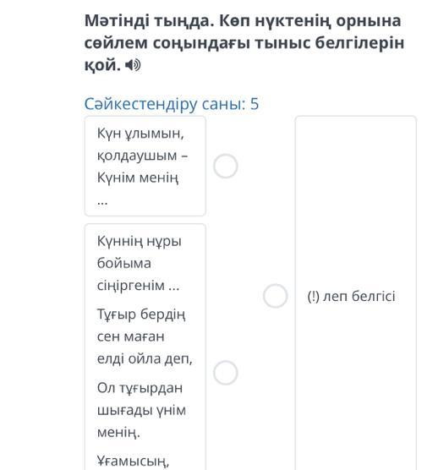
Task: Select the connector circle beside 'Тұғыр бердің' text
Action: 226,373
